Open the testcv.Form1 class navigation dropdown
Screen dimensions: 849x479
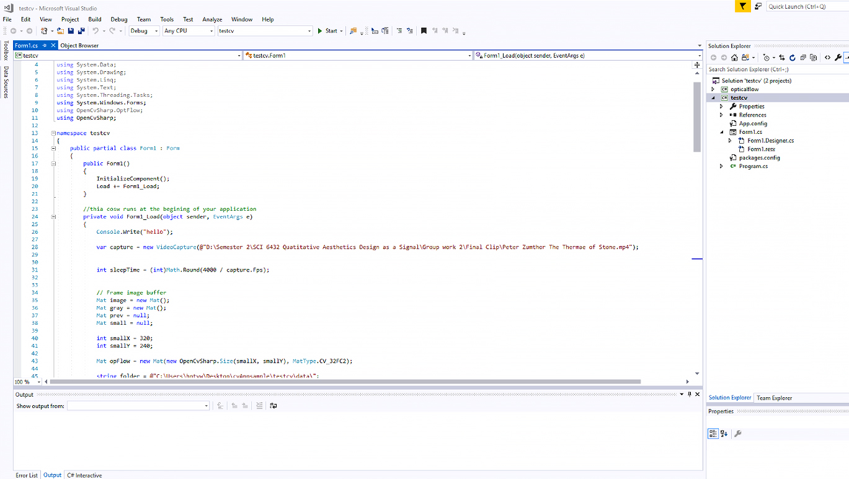tap(358, 56)
